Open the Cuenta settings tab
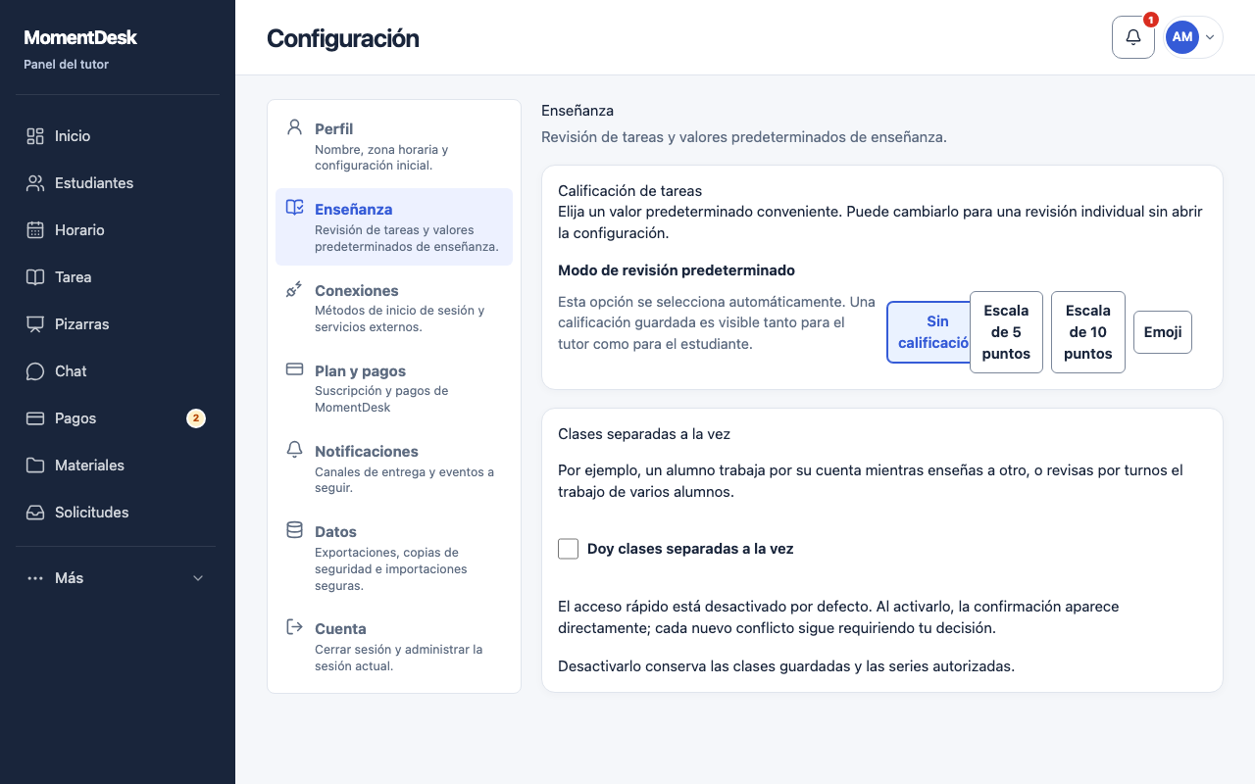 tap(394, 647)
